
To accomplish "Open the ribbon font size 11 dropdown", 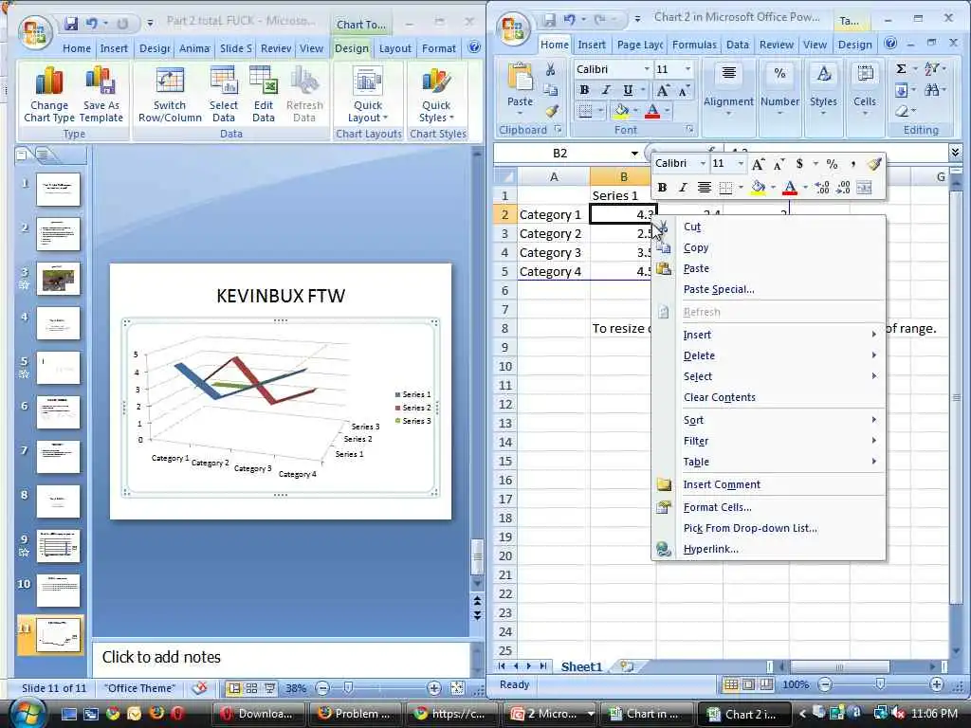I will (687, 69).
